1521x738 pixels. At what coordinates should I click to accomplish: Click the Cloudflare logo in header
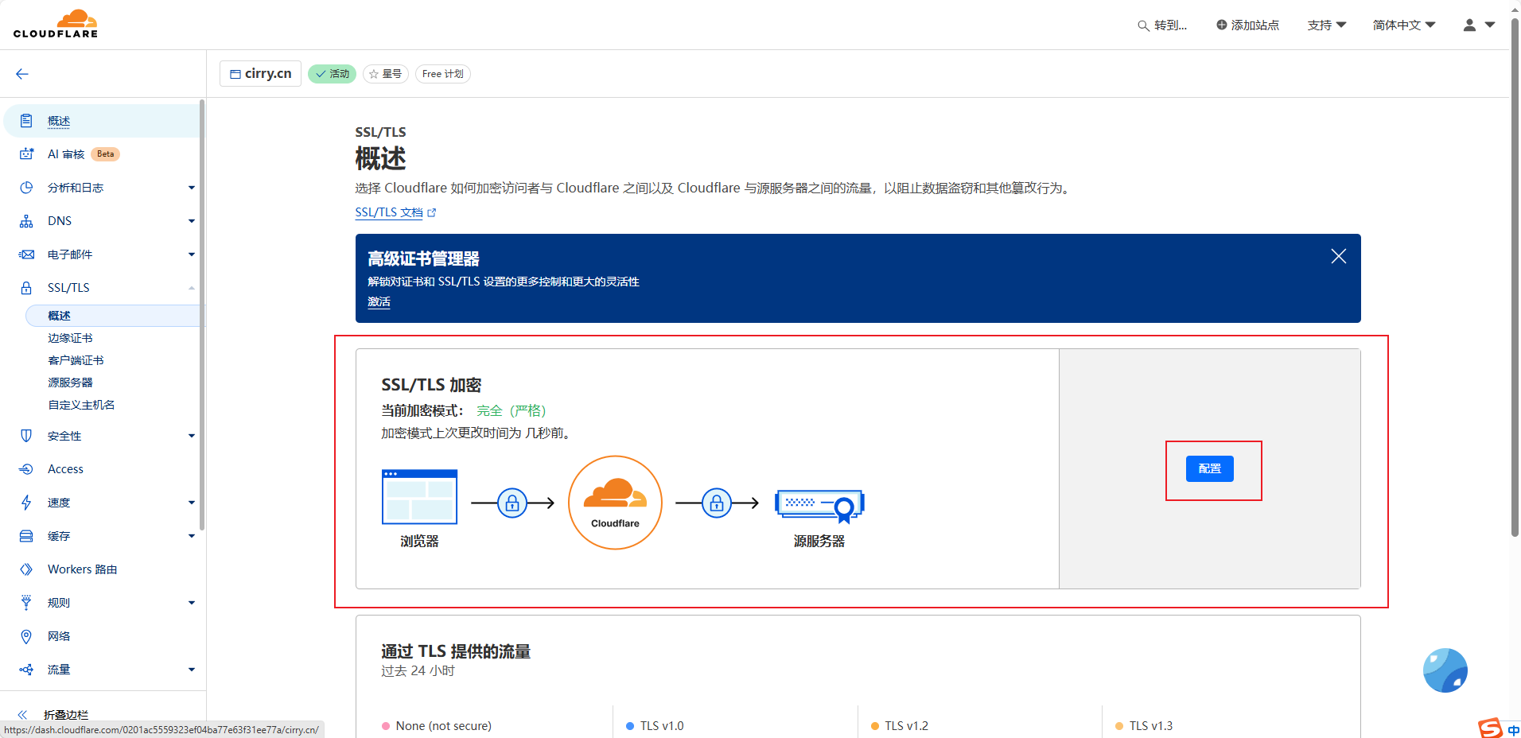coord(56,24)
